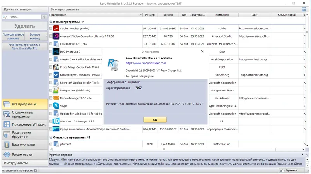This screenshot has height=174, width=311.
Task: Click the right arrow of horizontal scrollbar
Action: tap(303, 149)
